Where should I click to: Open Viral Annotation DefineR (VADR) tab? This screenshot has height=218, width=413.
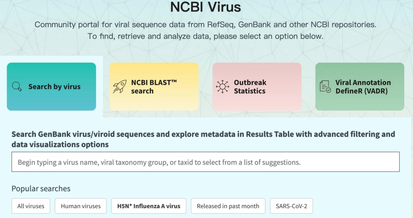click(360, 87)
